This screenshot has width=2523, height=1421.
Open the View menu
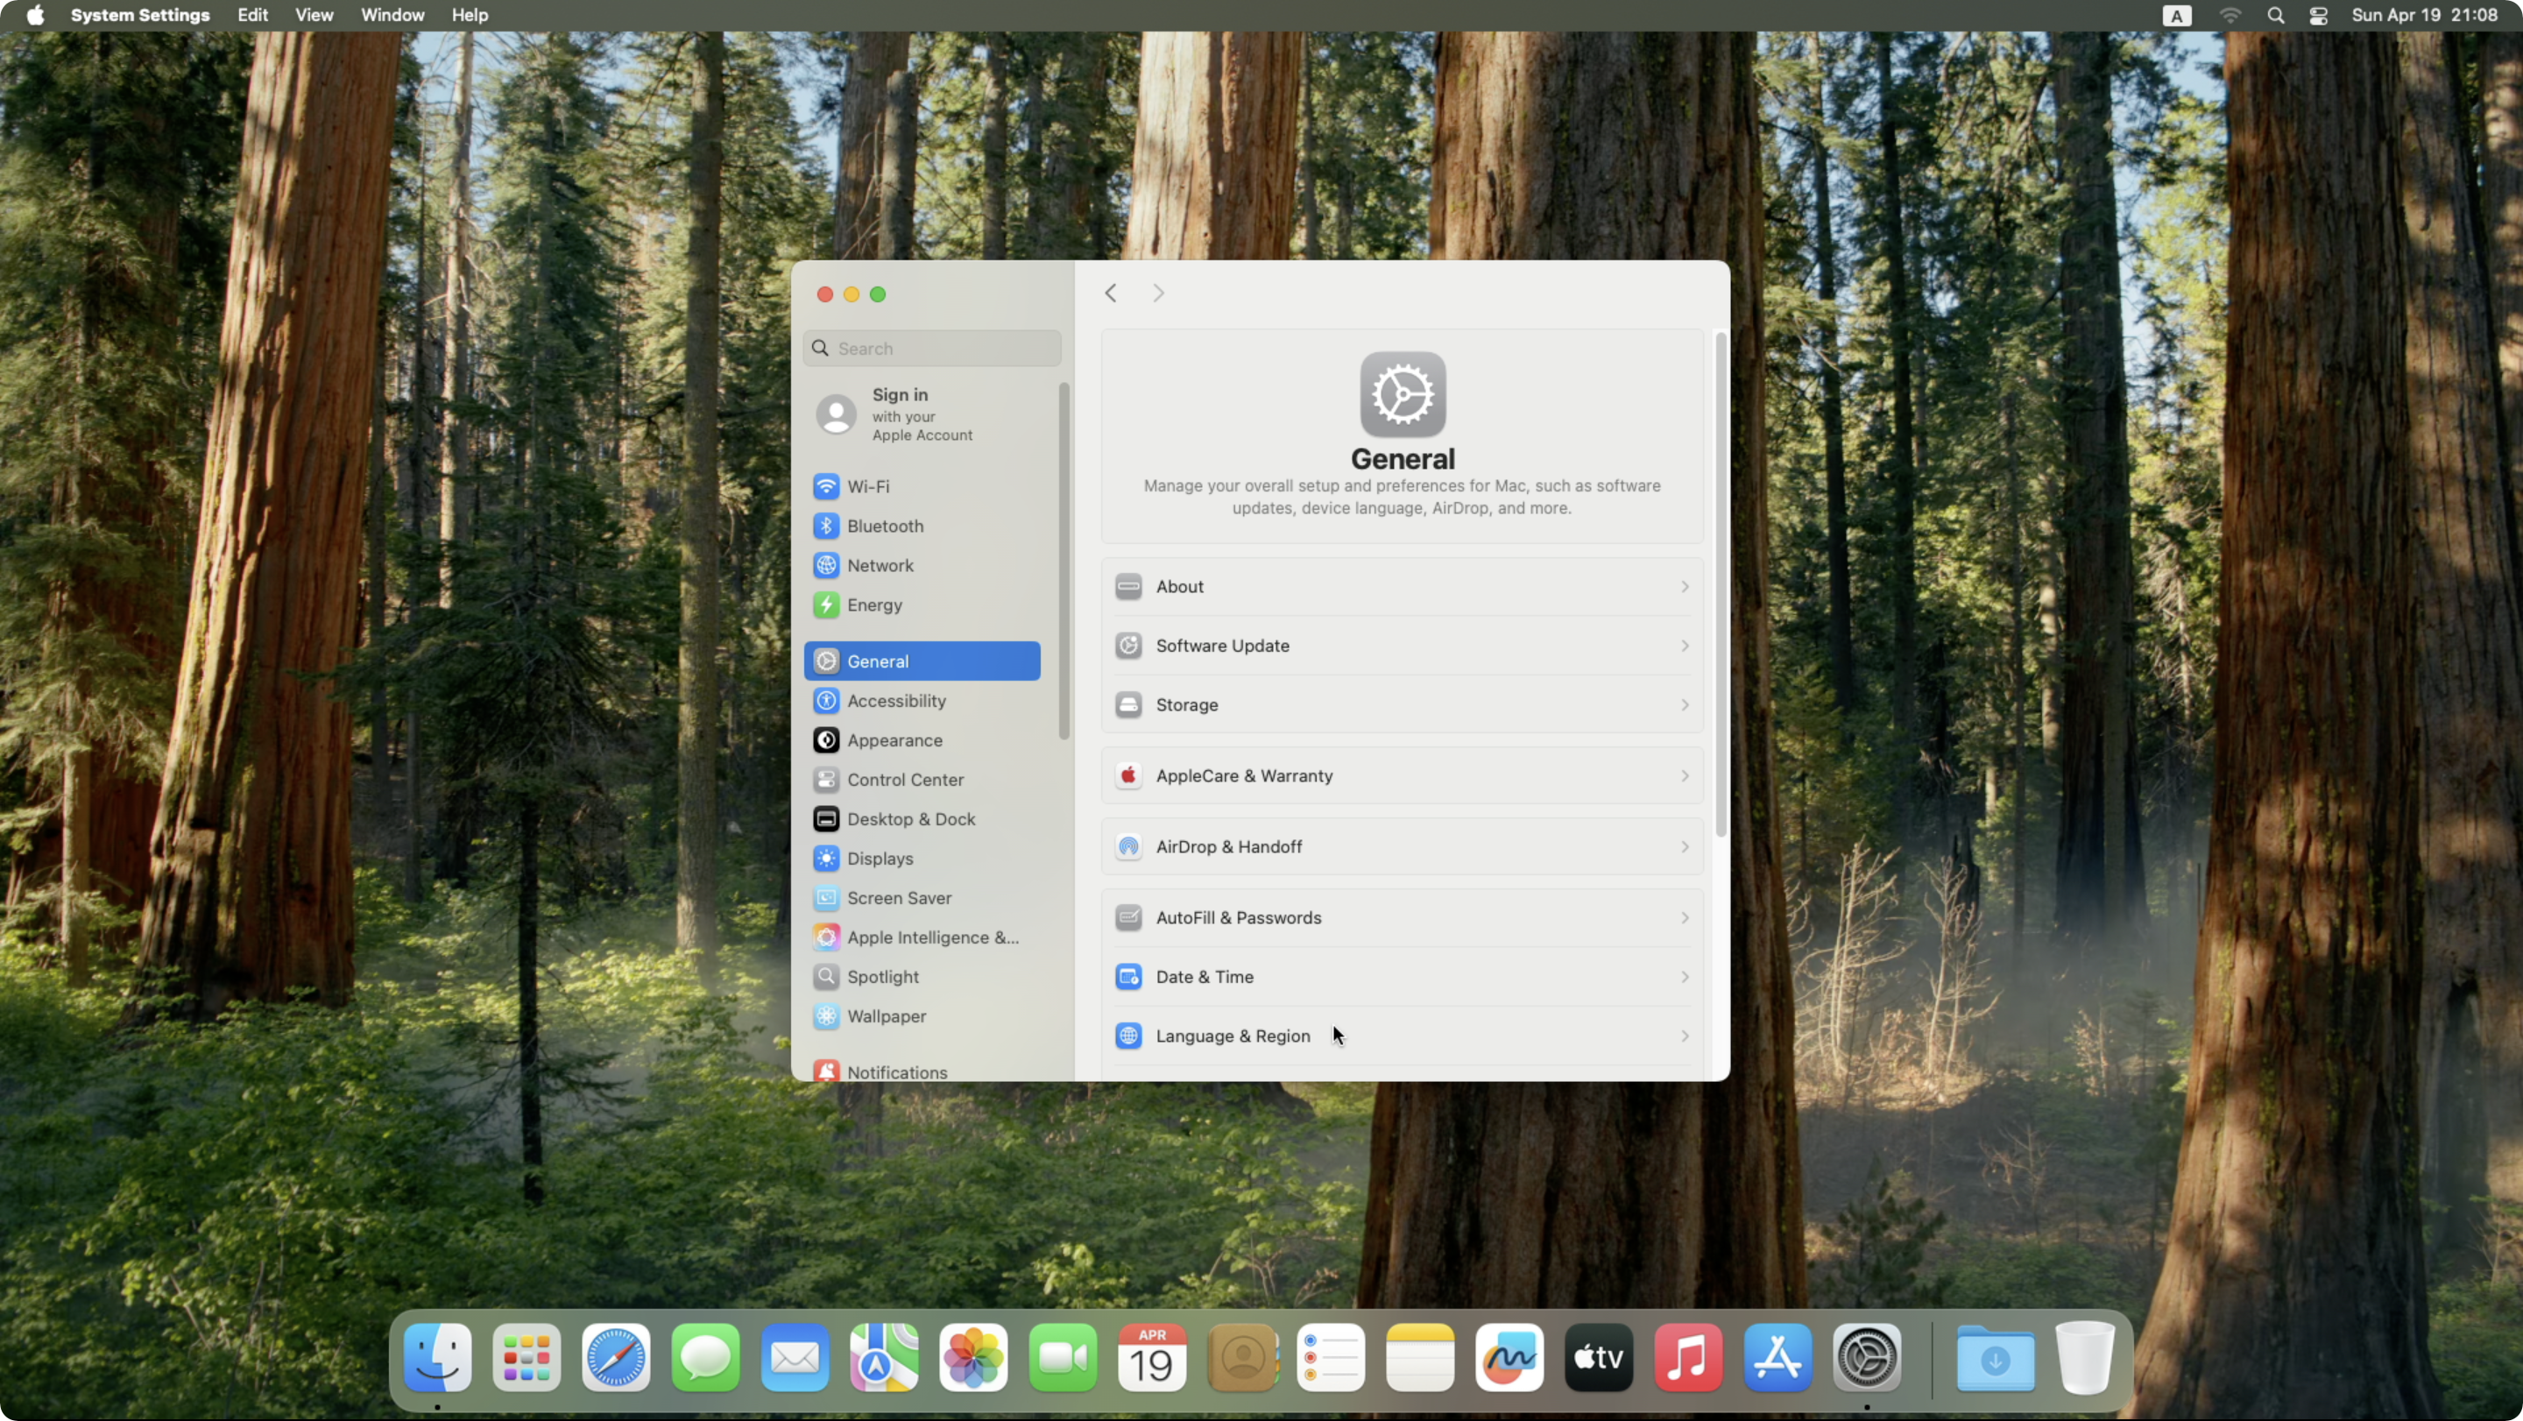point(314,16)
